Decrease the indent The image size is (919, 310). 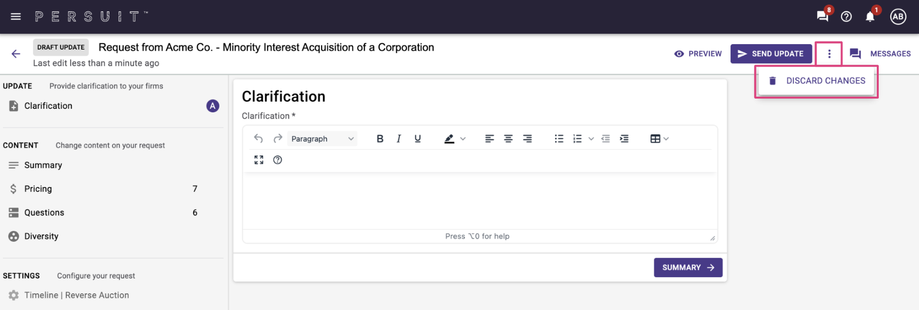pyautogui.click(x=606, y=139)
